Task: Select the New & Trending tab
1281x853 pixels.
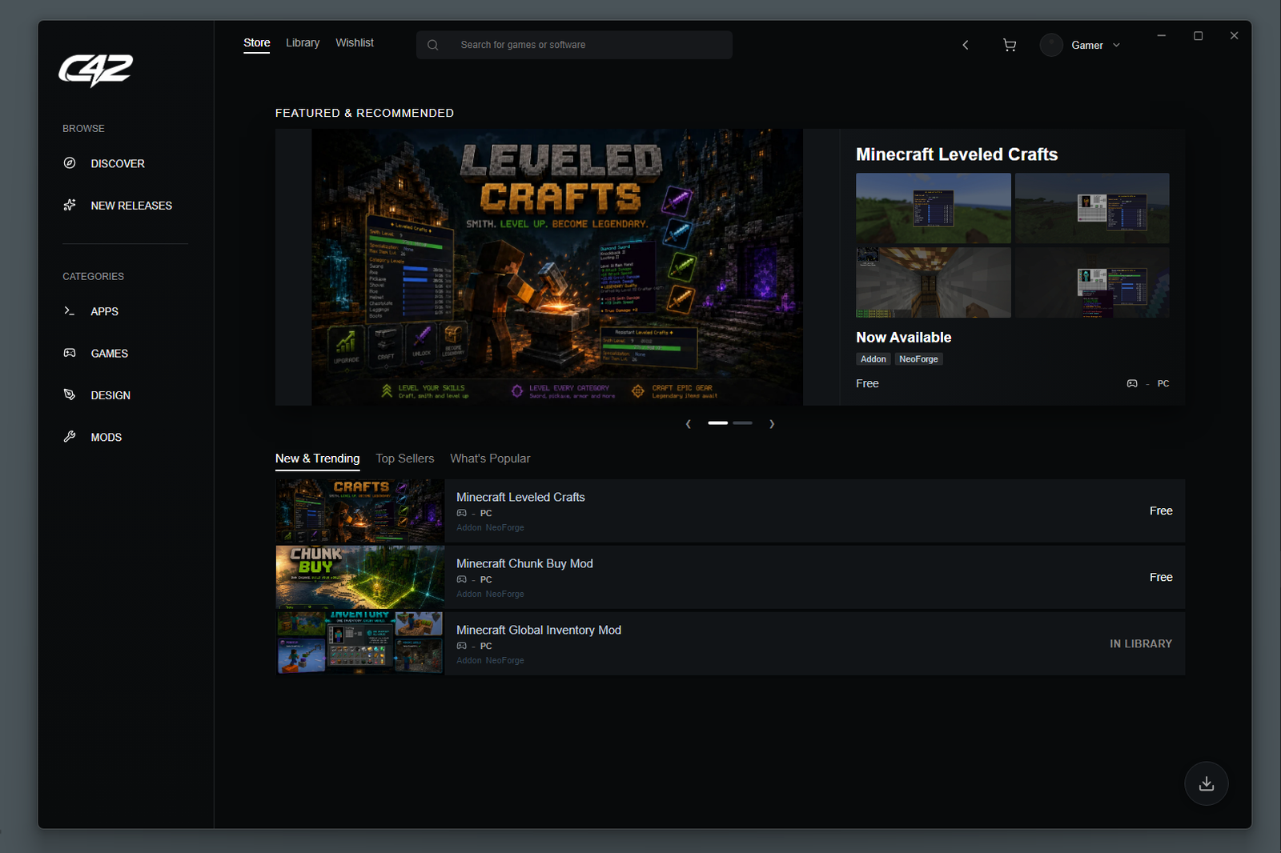Action: point(318,459)
